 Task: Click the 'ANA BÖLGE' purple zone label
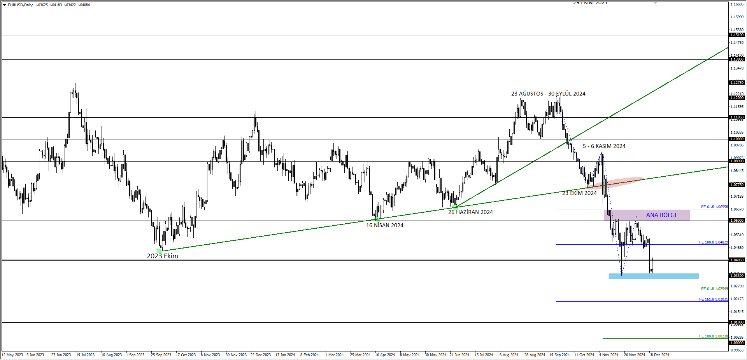[x=662, y=215]
